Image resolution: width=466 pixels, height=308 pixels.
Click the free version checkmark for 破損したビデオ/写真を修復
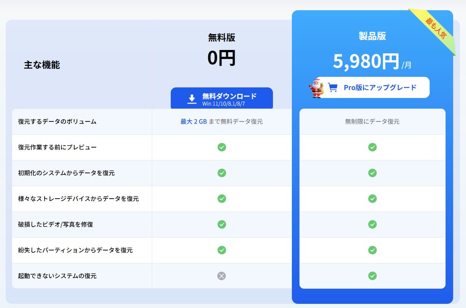221,224
